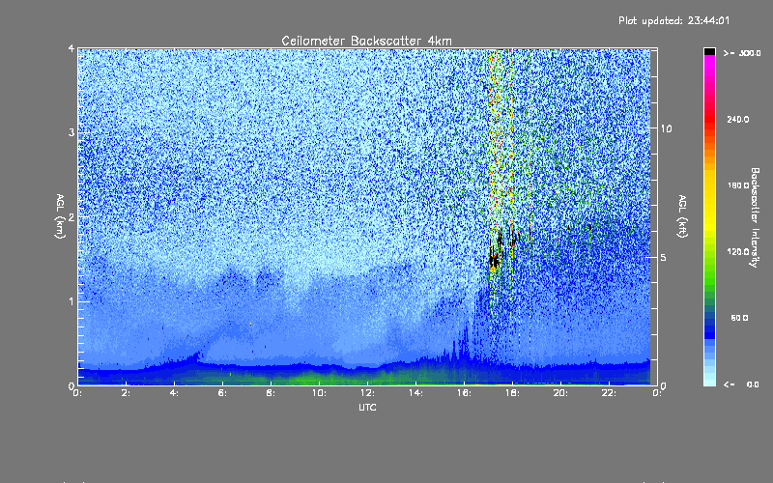
Task: Select the '8:' UTC tick label
Action: 272,393
